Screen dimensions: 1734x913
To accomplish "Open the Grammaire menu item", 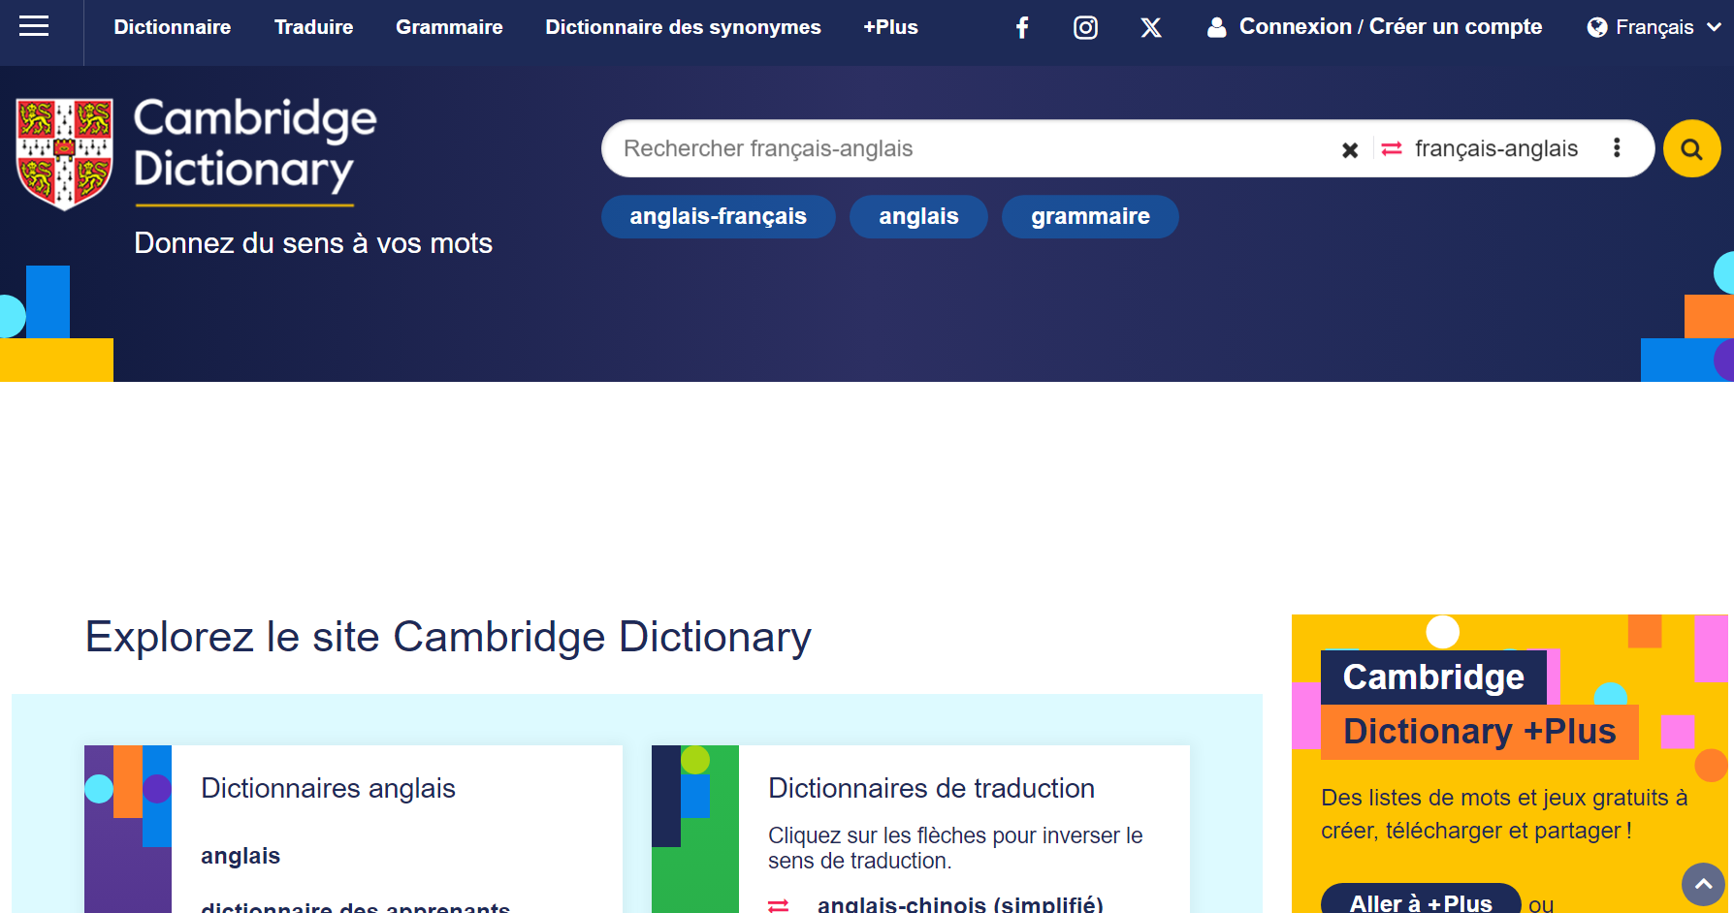I will 449,27.
